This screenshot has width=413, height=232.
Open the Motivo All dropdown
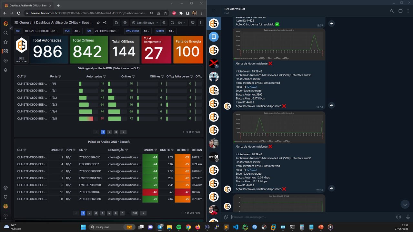pyautogui.click(x=171, y=31)
